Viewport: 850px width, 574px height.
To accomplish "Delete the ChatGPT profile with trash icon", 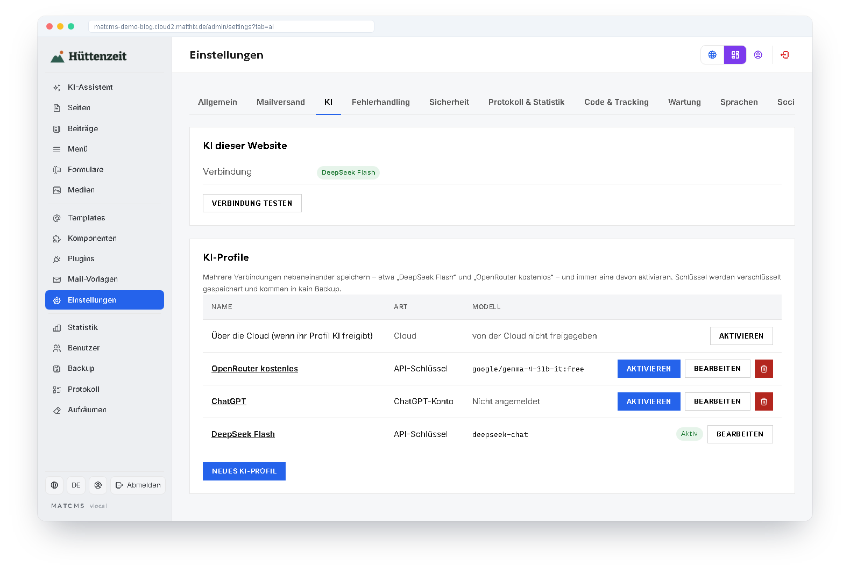I will 764,401.
